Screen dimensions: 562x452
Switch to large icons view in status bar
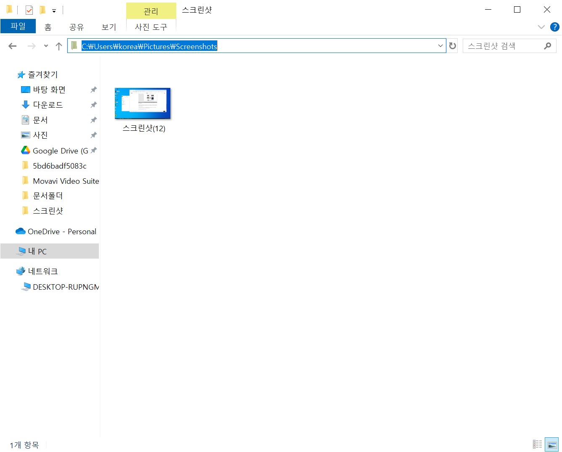pos(552,444)
